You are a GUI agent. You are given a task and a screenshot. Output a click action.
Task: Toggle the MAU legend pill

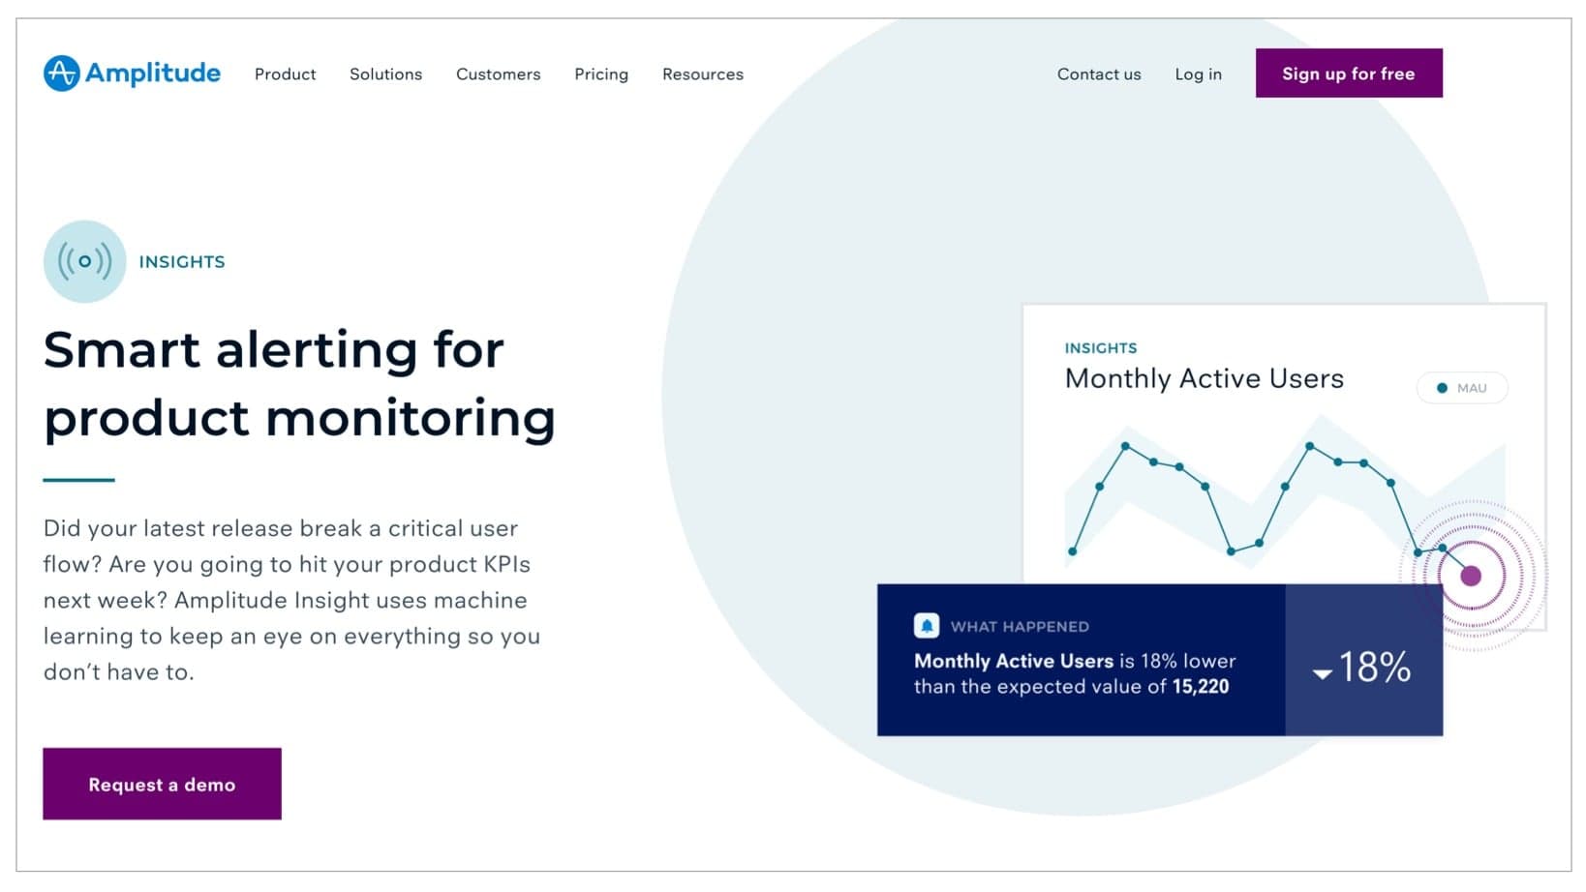[x=1462, y=388]
